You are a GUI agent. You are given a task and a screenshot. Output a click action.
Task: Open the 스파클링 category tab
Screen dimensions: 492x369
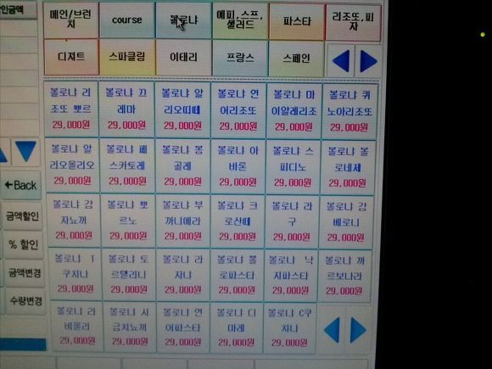click(x=127, y=57)
